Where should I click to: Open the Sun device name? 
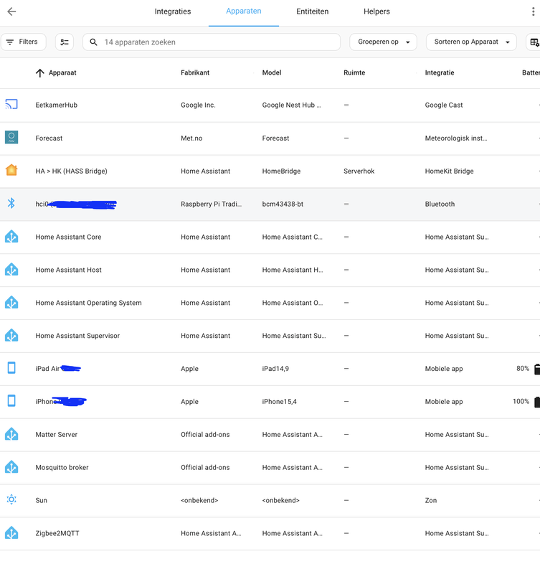coord(42,500)
